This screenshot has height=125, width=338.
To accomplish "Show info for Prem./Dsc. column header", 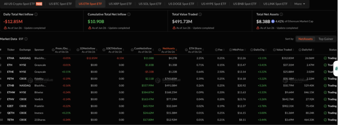I will 53,50.
